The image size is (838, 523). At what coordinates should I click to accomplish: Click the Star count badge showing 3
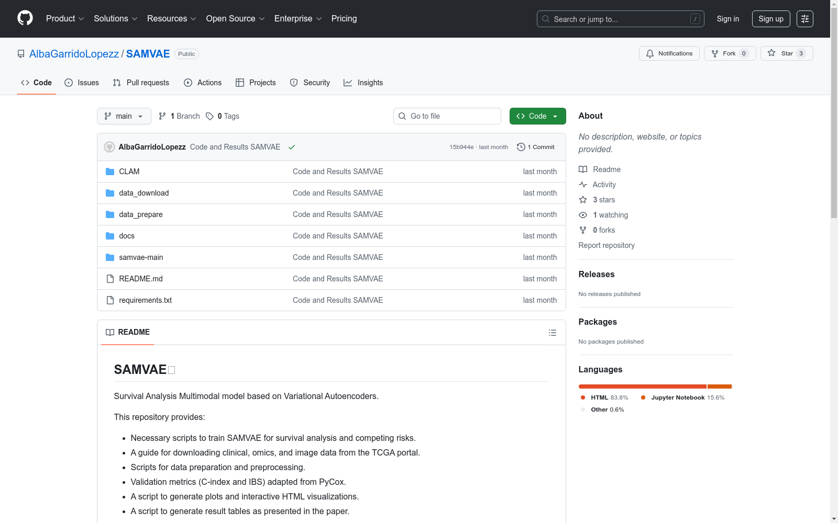801,53
